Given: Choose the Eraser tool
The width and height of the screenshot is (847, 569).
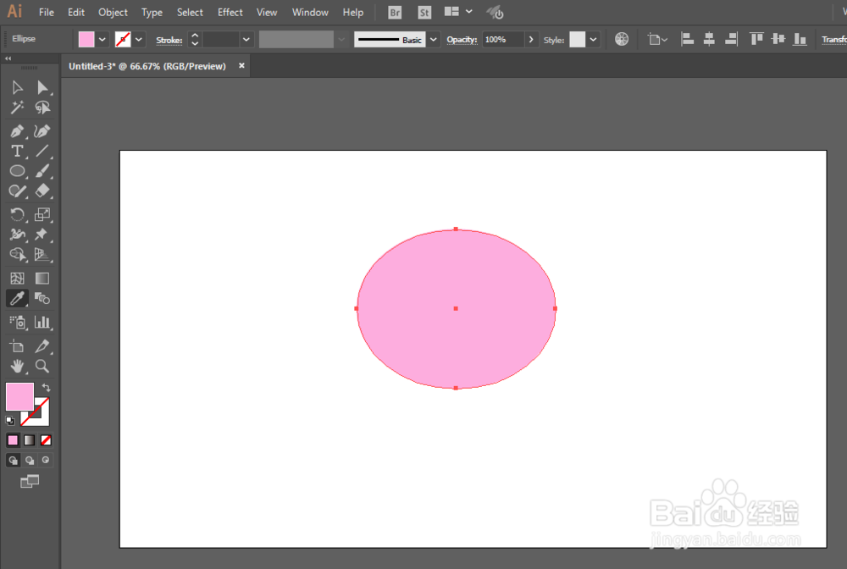Looking at the screenshot, I should coord(42,191).
